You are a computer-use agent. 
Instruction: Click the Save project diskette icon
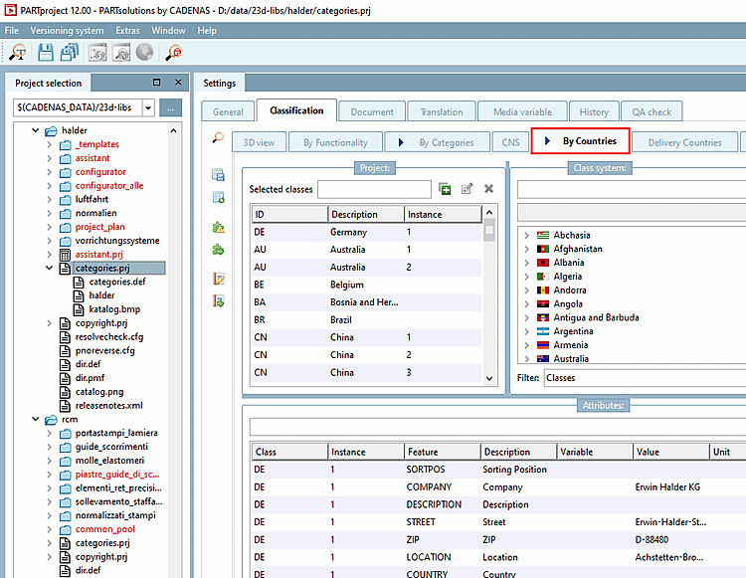[44, 54]
